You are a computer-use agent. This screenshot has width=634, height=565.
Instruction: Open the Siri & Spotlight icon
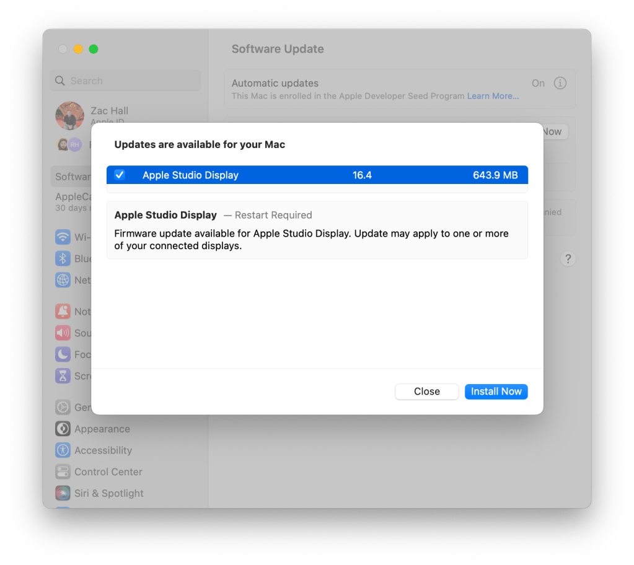[x=63, y=493]
